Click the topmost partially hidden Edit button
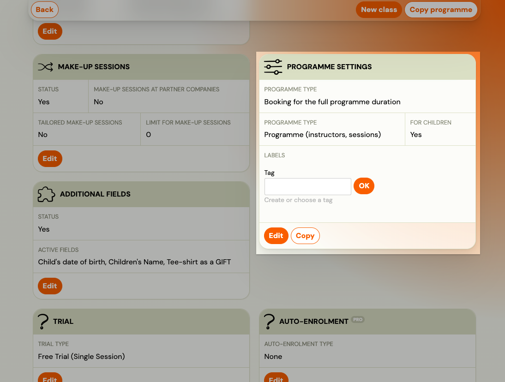 tap(50, 31)
